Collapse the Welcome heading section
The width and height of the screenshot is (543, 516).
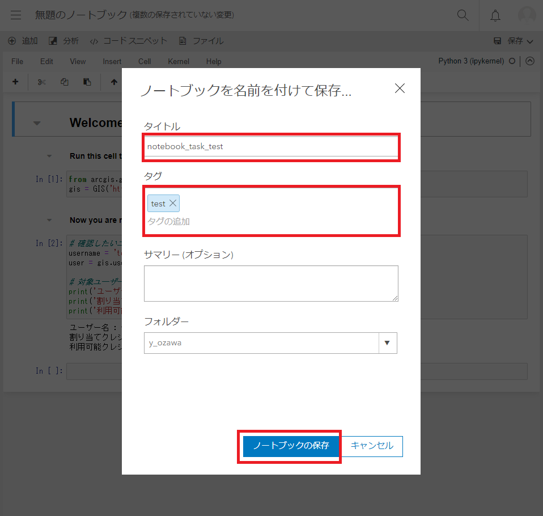37,123
